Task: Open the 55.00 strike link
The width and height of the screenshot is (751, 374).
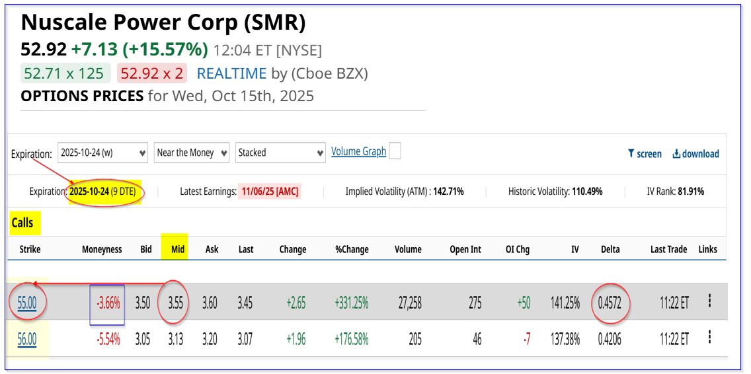Action: 27,303
